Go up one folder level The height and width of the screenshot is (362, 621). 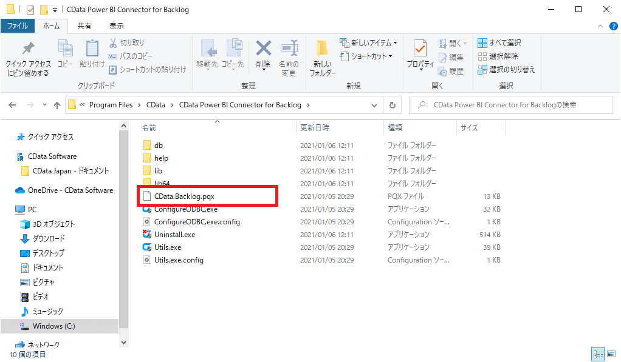(x=57, y=105)
